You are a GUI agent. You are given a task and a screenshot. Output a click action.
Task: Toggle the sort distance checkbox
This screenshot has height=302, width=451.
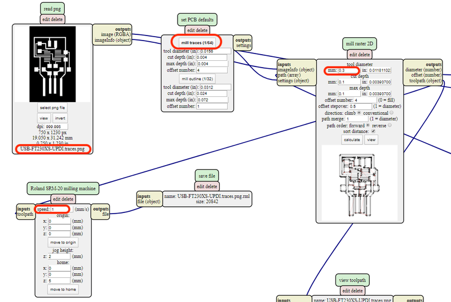(x=373, y=131)
